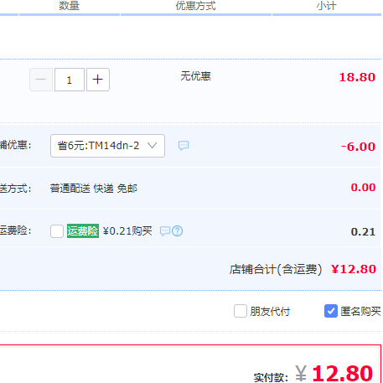Click the chat bubble icon next to ¥0.21购买

coord(165,231)
